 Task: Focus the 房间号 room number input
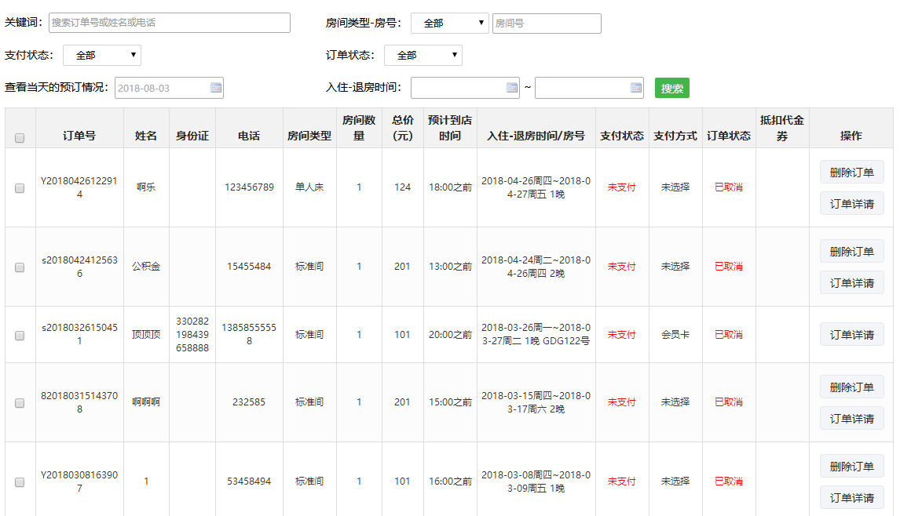click(547, 24)
